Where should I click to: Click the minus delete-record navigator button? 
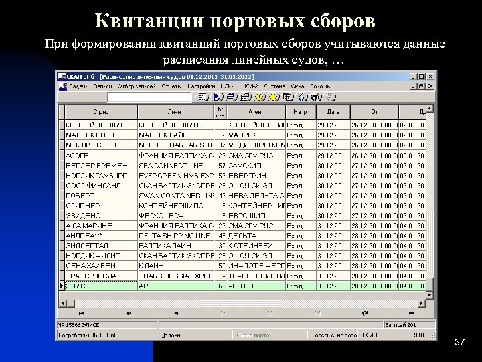[412, 313]
